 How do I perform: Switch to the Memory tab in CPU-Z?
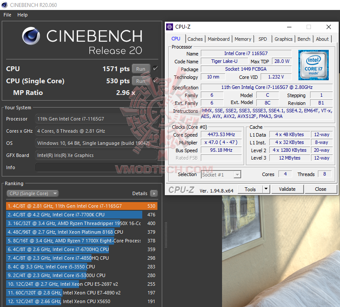243,39
